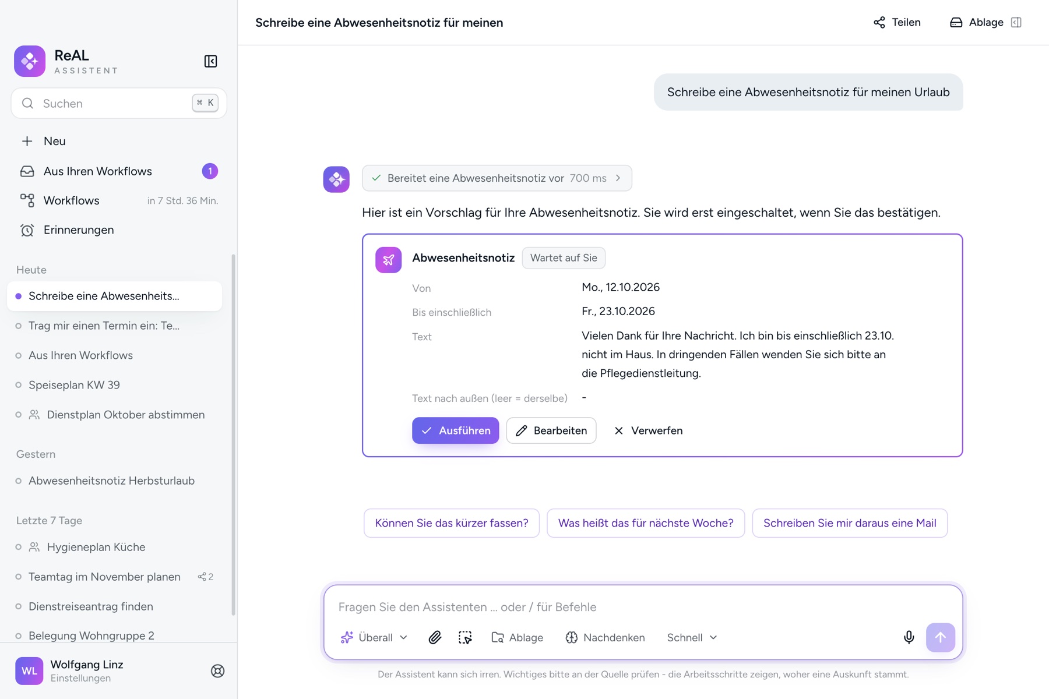Open the help lifebuoy icon beside Wolfgang Linz
This screenshot has width=1049, height=699.
(x=217, y=671)
